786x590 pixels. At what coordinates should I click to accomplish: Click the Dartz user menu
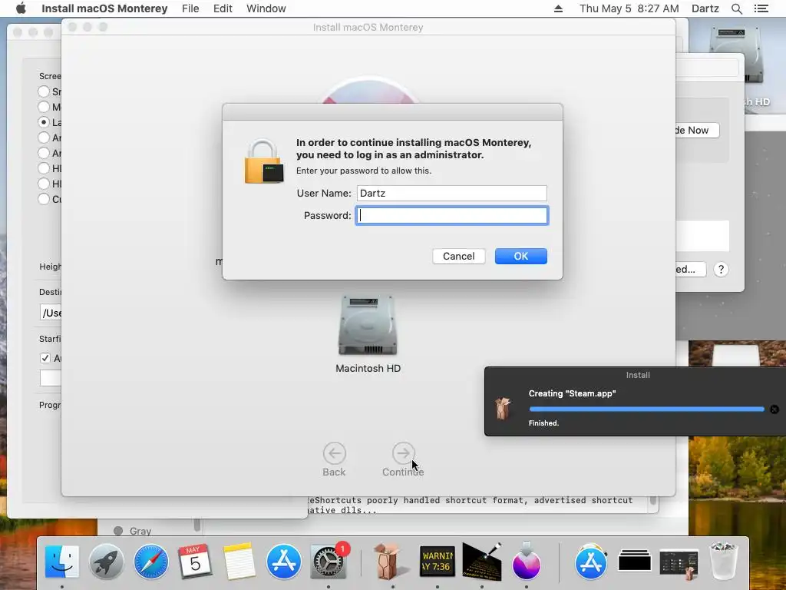[x=705, y=8]
